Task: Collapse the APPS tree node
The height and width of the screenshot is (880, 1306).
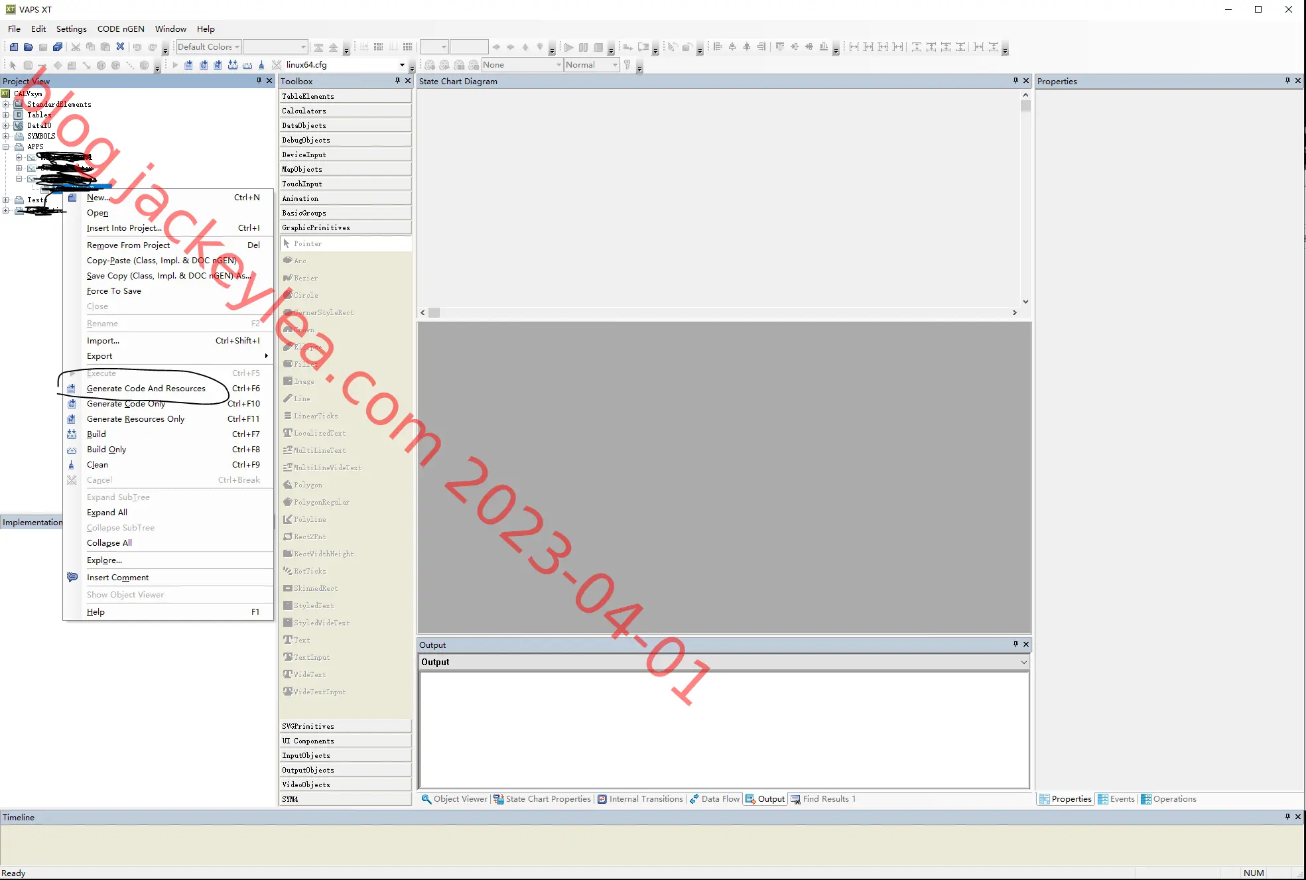Action: pyautogui.click(x=6, y=147)
